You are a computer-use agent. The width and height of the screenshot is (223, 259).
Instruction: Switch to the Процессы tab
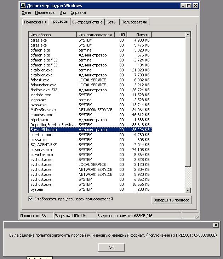tap(59, 21)
